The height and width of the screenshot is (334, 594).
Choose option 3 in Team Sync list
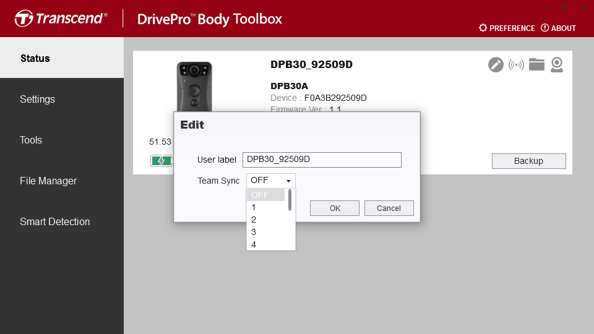coord(265,232)
